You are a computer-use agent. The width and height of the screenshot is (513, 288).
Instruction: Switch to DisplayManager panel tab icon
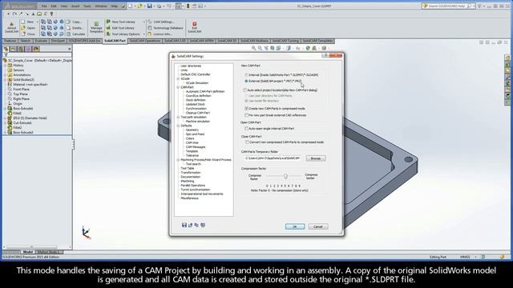[x=35, y=49]
